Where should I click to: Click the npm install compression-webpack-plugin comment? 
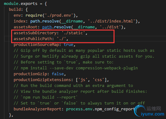tap(76, 68)
